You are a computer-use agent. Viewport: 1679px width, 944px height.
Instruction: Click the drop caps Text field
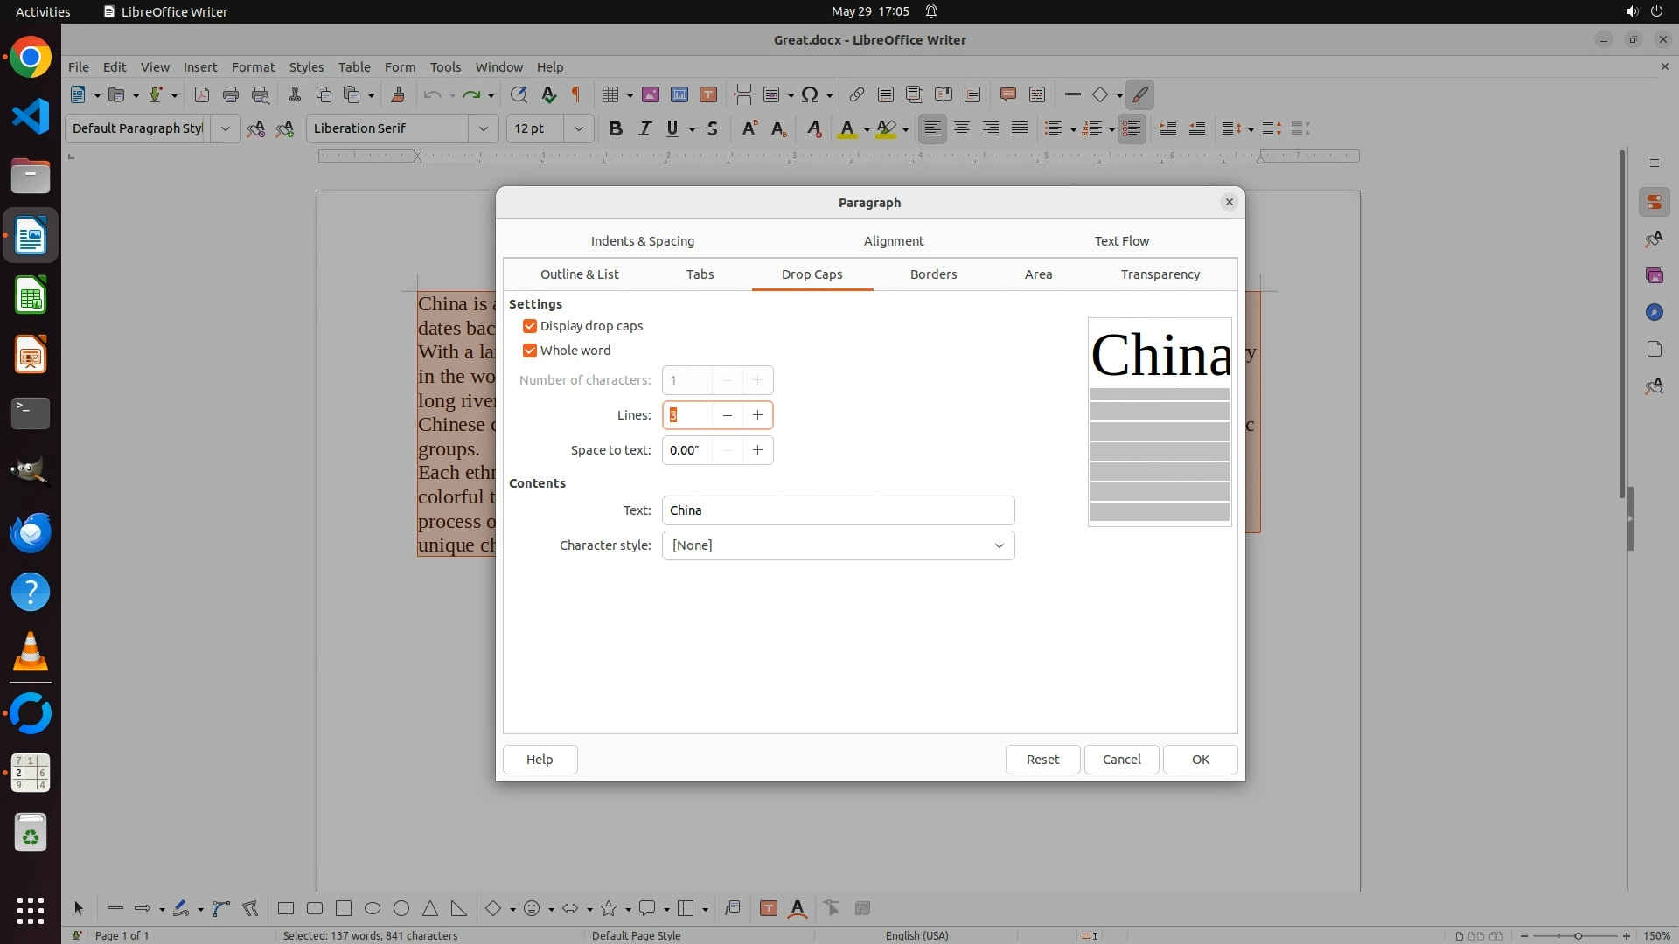pos(838,510)
